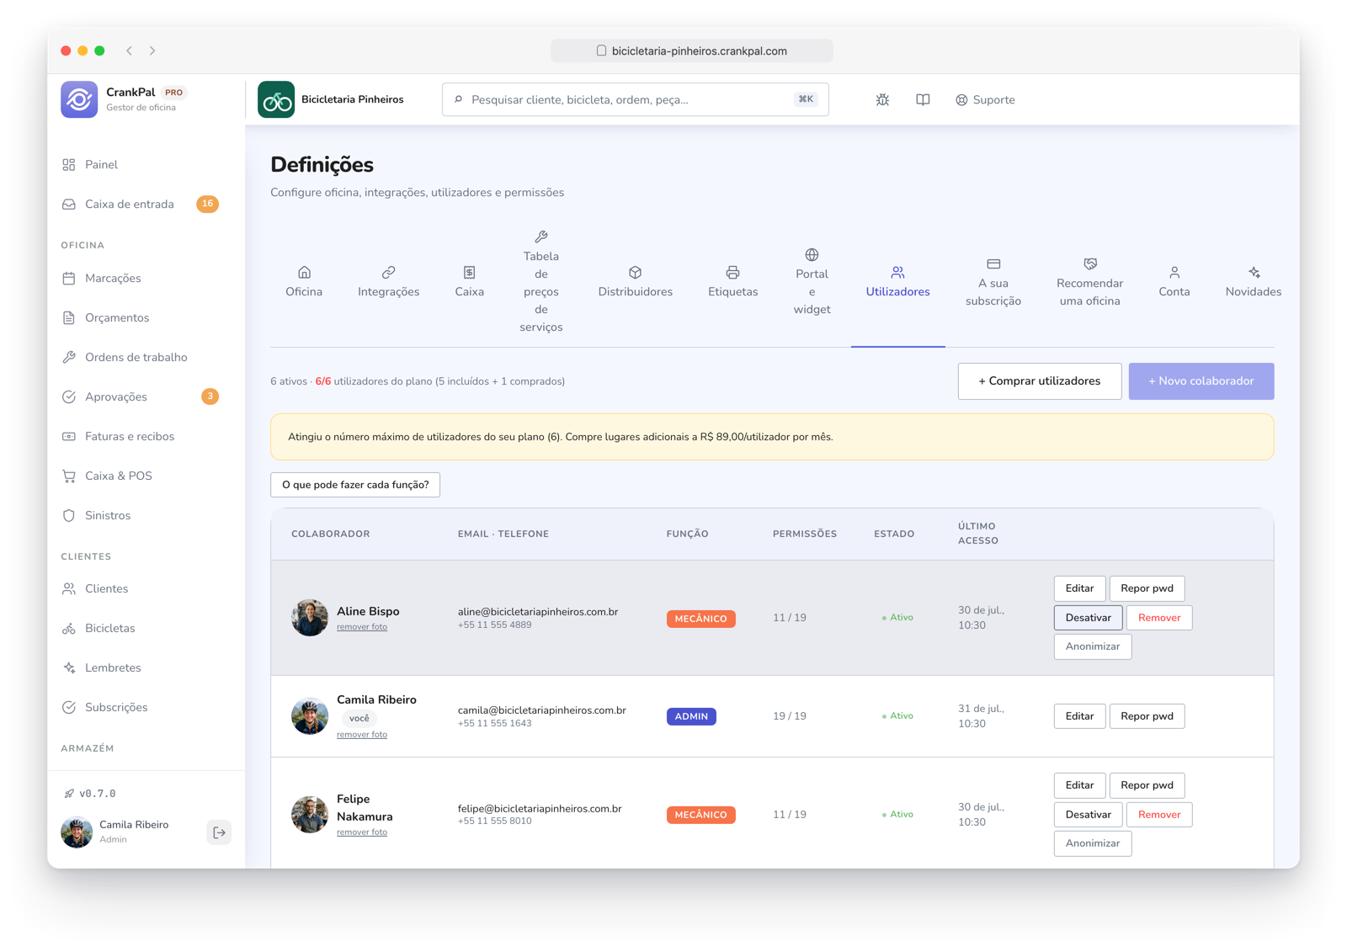Focus the search field for cliente, bicicleta, ordem

click(636, 99)
